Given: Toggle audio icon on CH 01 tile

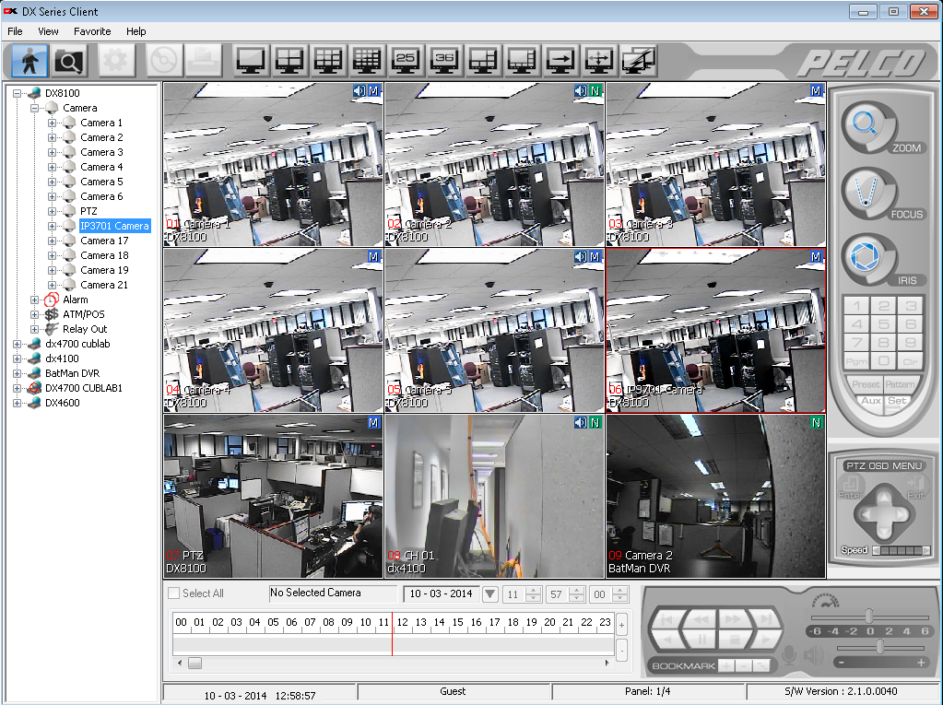Looking at the screenshot, I should (581, 422).
